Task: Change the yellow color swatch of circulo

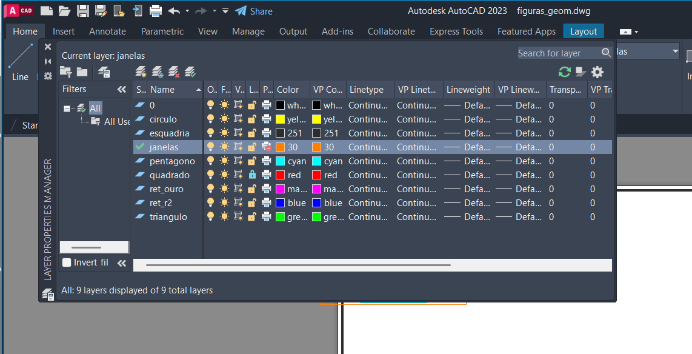Action: point(280,119)
